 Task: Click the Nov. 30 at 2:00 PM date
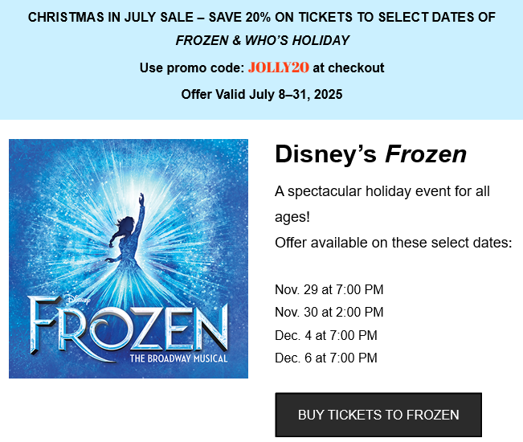[x=329, y=313]
